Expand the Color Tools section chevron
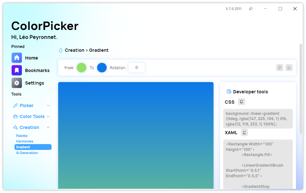306x193 pixels. (x=48, y=116)
